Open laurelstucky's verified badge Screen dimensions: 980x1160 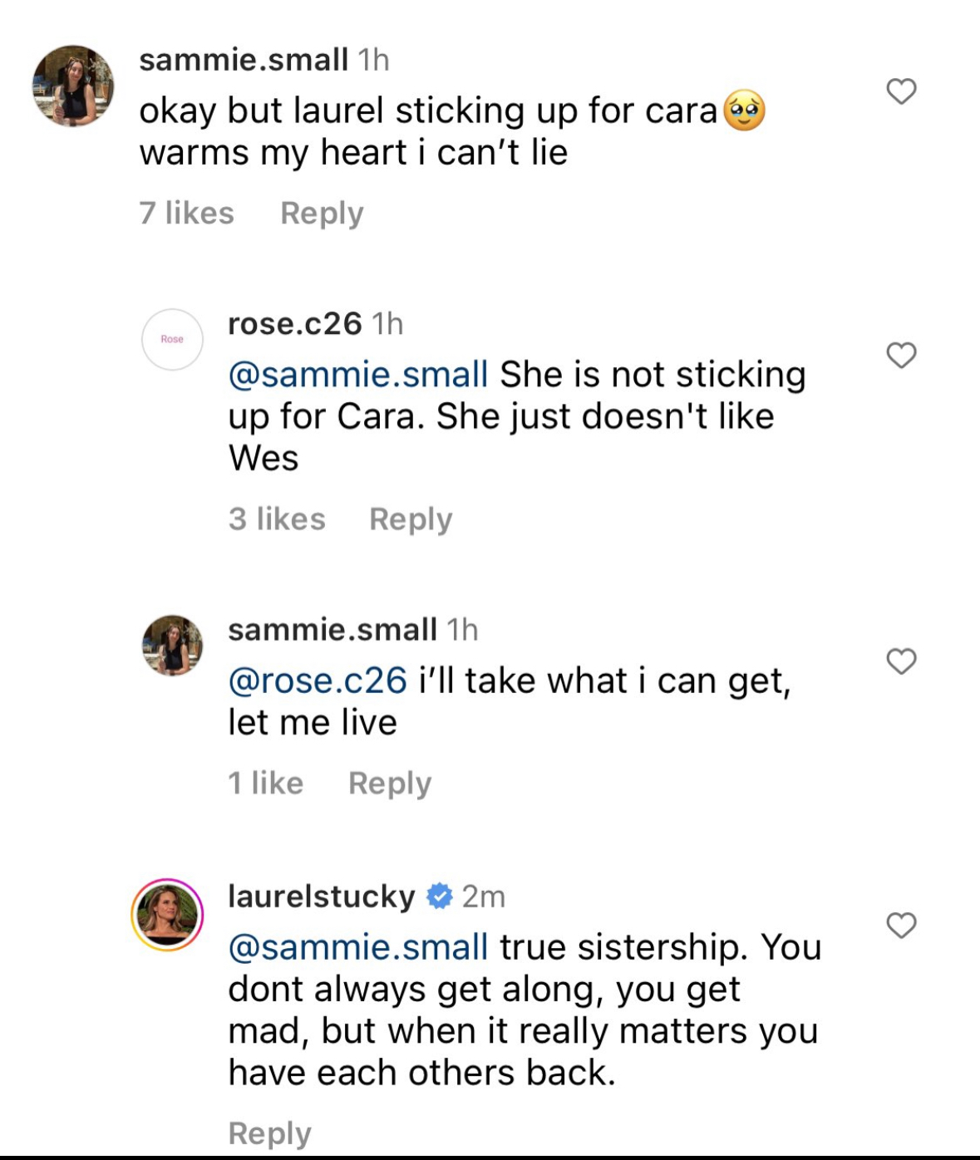(x=439, y=897)
